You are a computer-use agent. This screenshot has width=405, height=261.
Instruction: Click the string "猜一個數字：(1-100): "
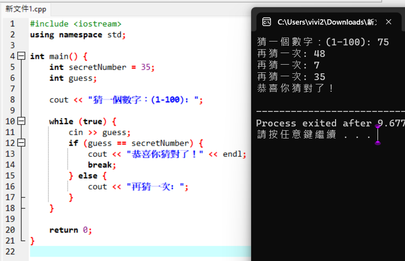tap(143, 100)
